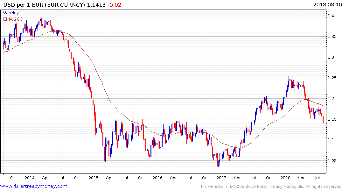Click the 2016 x-axis year label

tap(157, 178)
